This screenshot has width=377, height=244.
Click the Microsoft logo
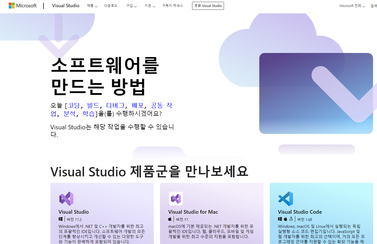(x=23, y=6)
